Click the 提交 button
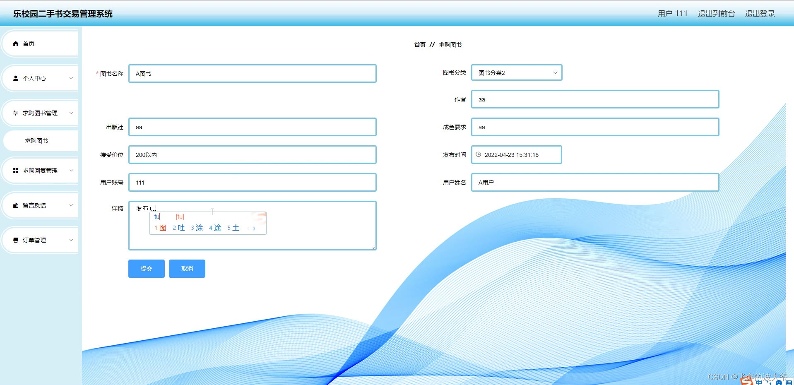The width and height of the screenshot is (794, 385). click(147, 269)
